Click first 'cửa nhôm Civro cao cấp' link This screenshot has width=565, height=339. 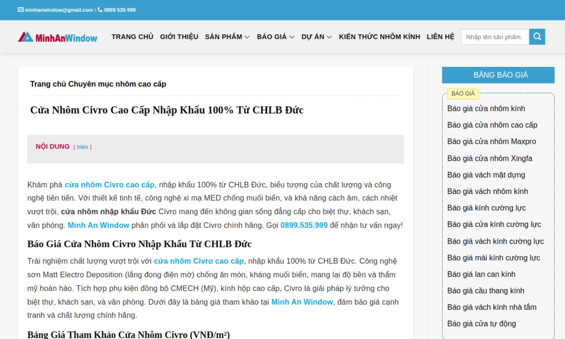click(x=109, y=185)
